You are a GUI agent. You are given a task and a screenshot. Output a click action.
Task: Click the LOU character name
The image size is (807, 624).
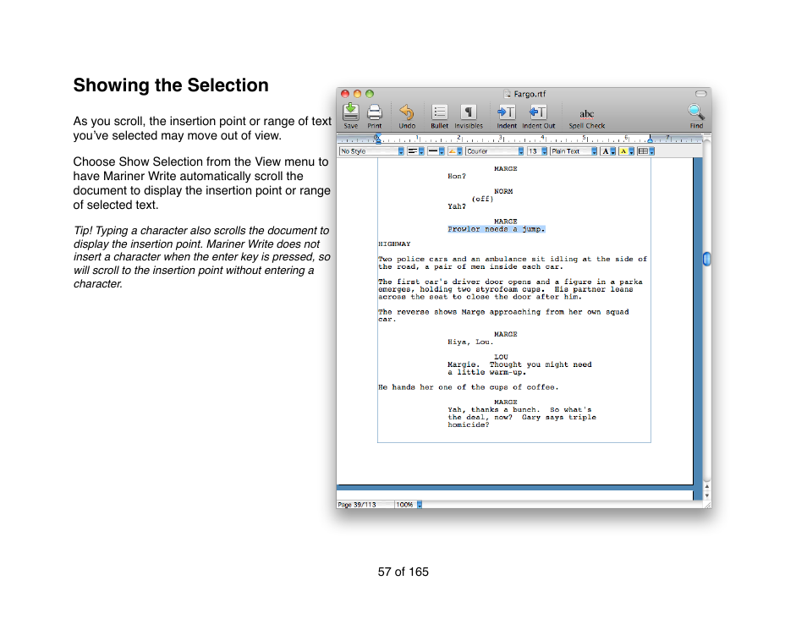[501, 357]
